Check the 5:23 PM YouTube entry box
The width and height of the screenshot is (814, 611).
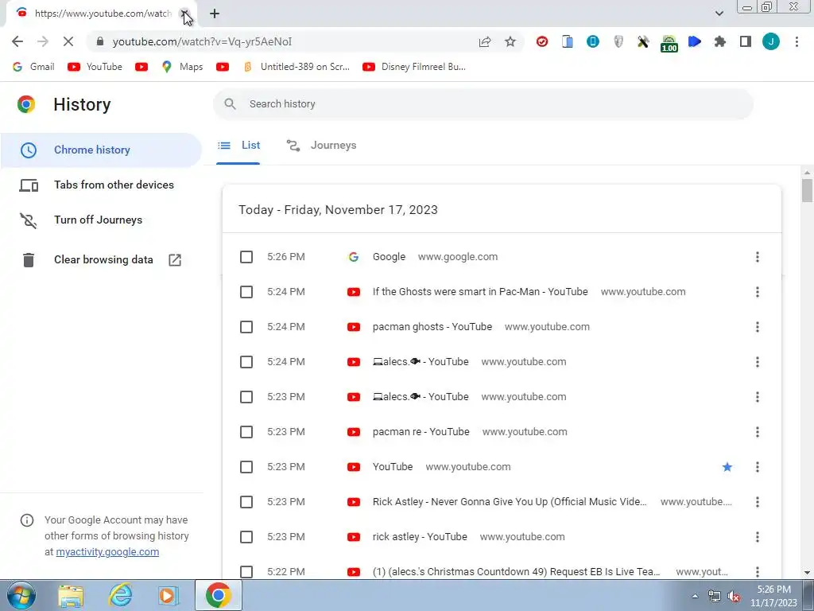[x=246, y=466]
